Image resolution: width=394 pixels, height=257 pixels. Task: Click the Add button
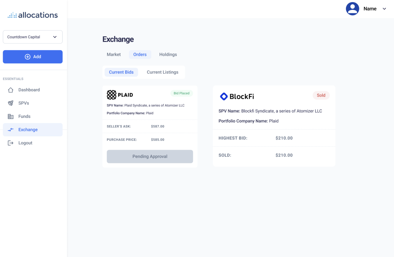(33, 57)
